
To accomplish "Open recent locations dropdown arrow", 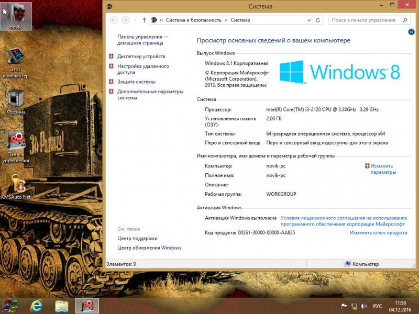I will pos(135,20).
